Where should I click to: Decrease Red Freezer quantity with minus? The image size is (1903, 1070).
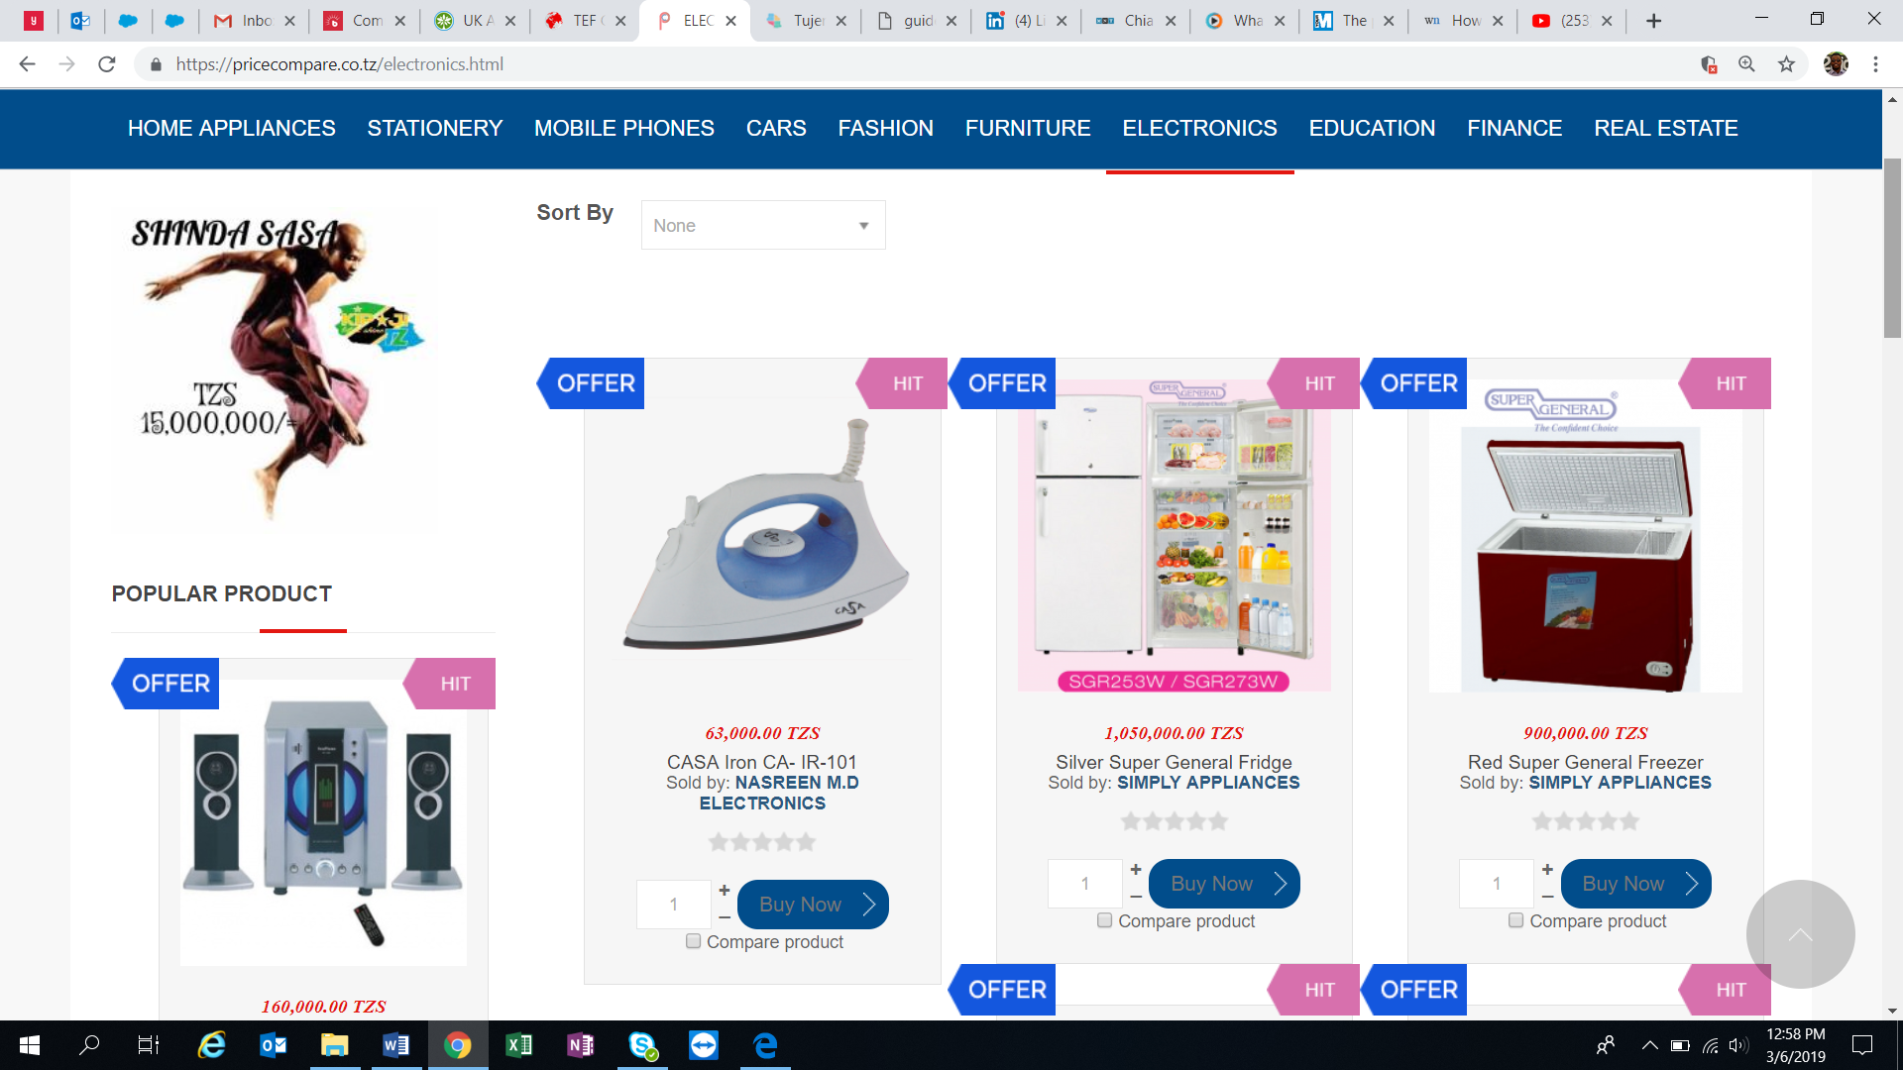click(x=1547, y=897)
